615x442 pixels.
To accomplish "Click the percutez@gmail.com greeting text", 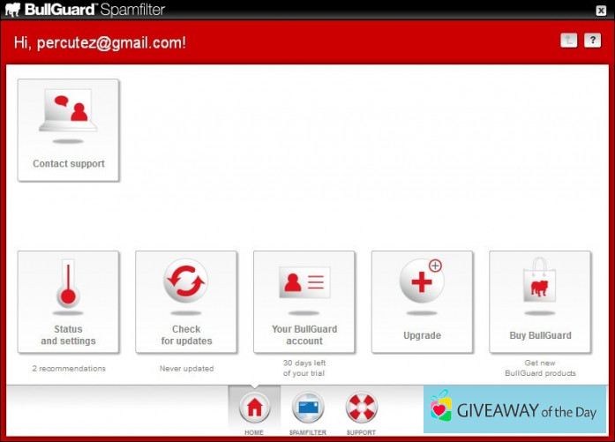I will (x=100, y=42).
